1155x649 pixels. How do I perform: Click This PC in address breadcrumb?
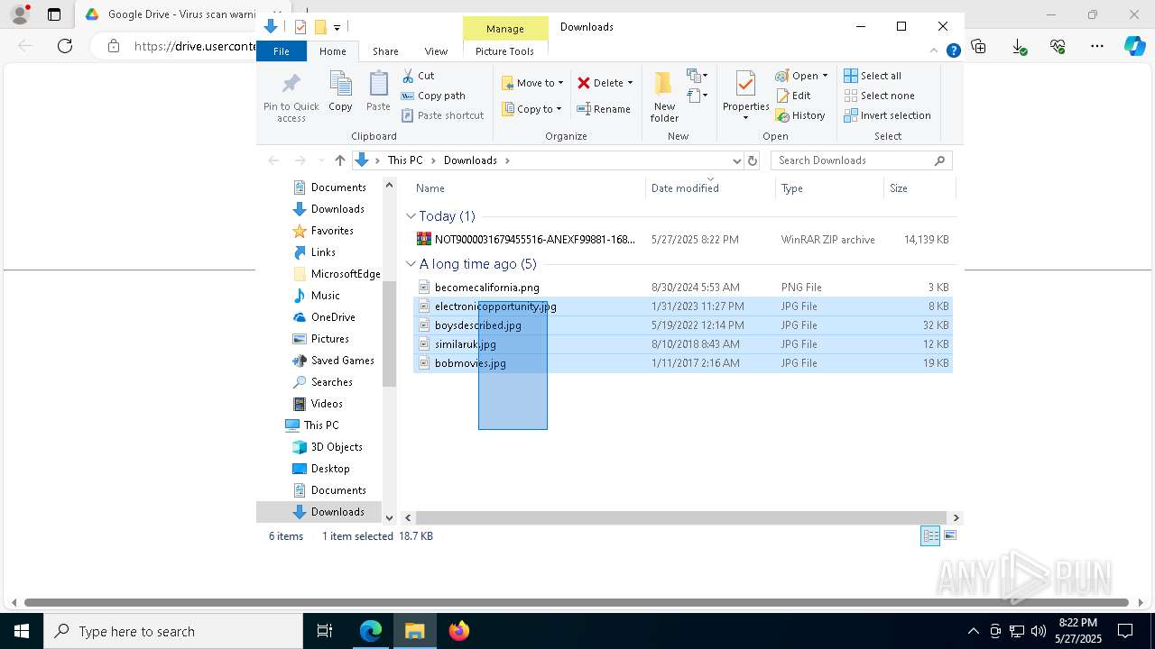[x=405, y=160]
